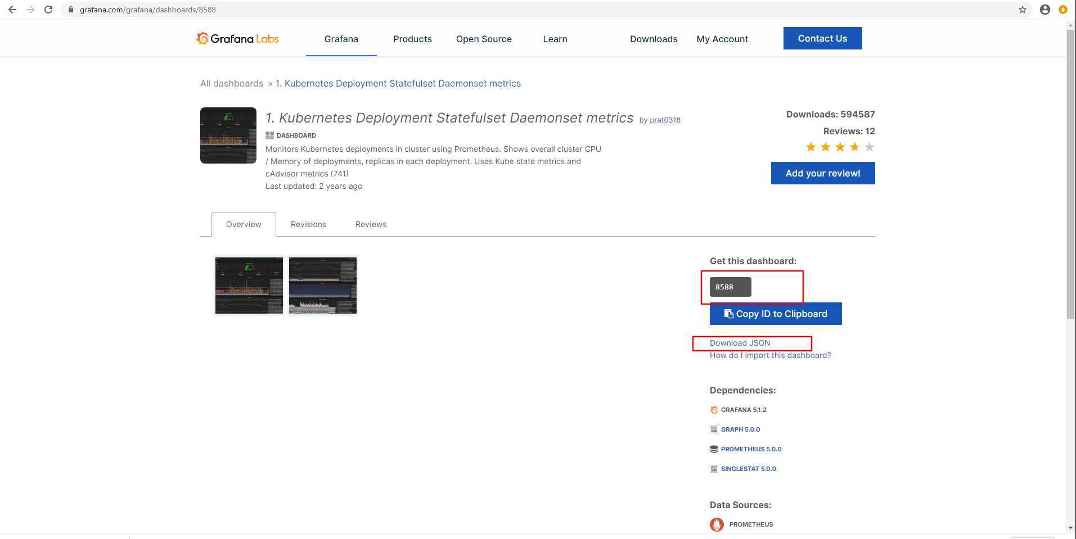Screen dimensions: 1076x539
Task: Click the GRAPH 5.0.0 dependency link
Action: (x=740, y=429)
